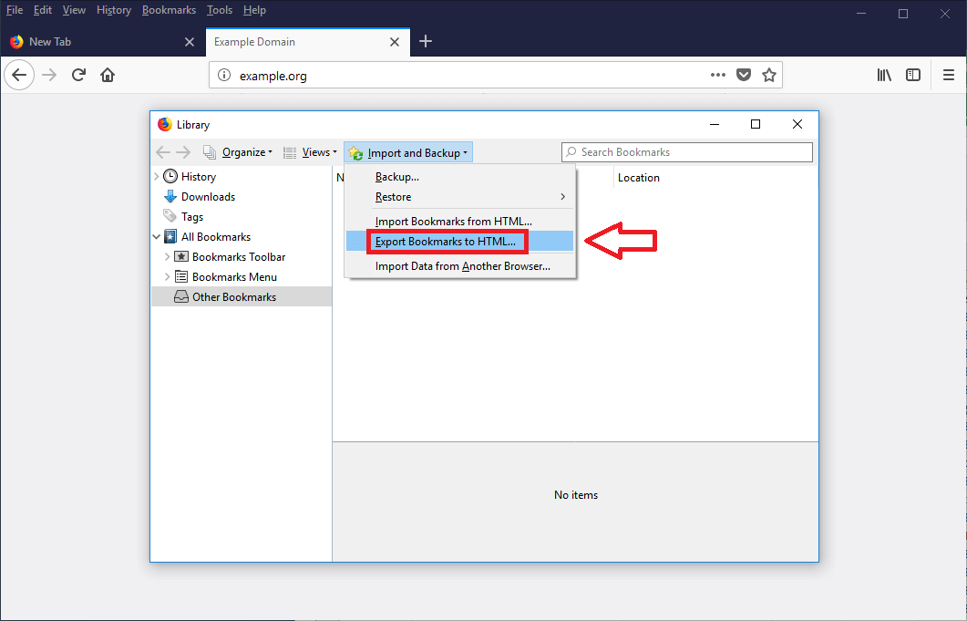The width and height of the screenshot is (967, 621).
Task: Collapse the Import and Backup dropdown
Action: click(408, 152)
